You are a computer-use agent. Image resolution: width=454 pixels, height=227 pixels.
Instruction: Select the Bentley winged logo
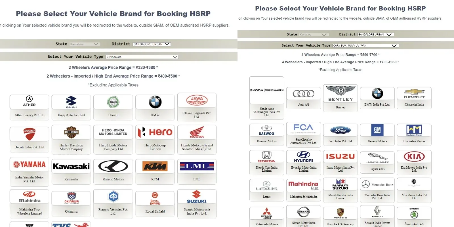point(340,94)
